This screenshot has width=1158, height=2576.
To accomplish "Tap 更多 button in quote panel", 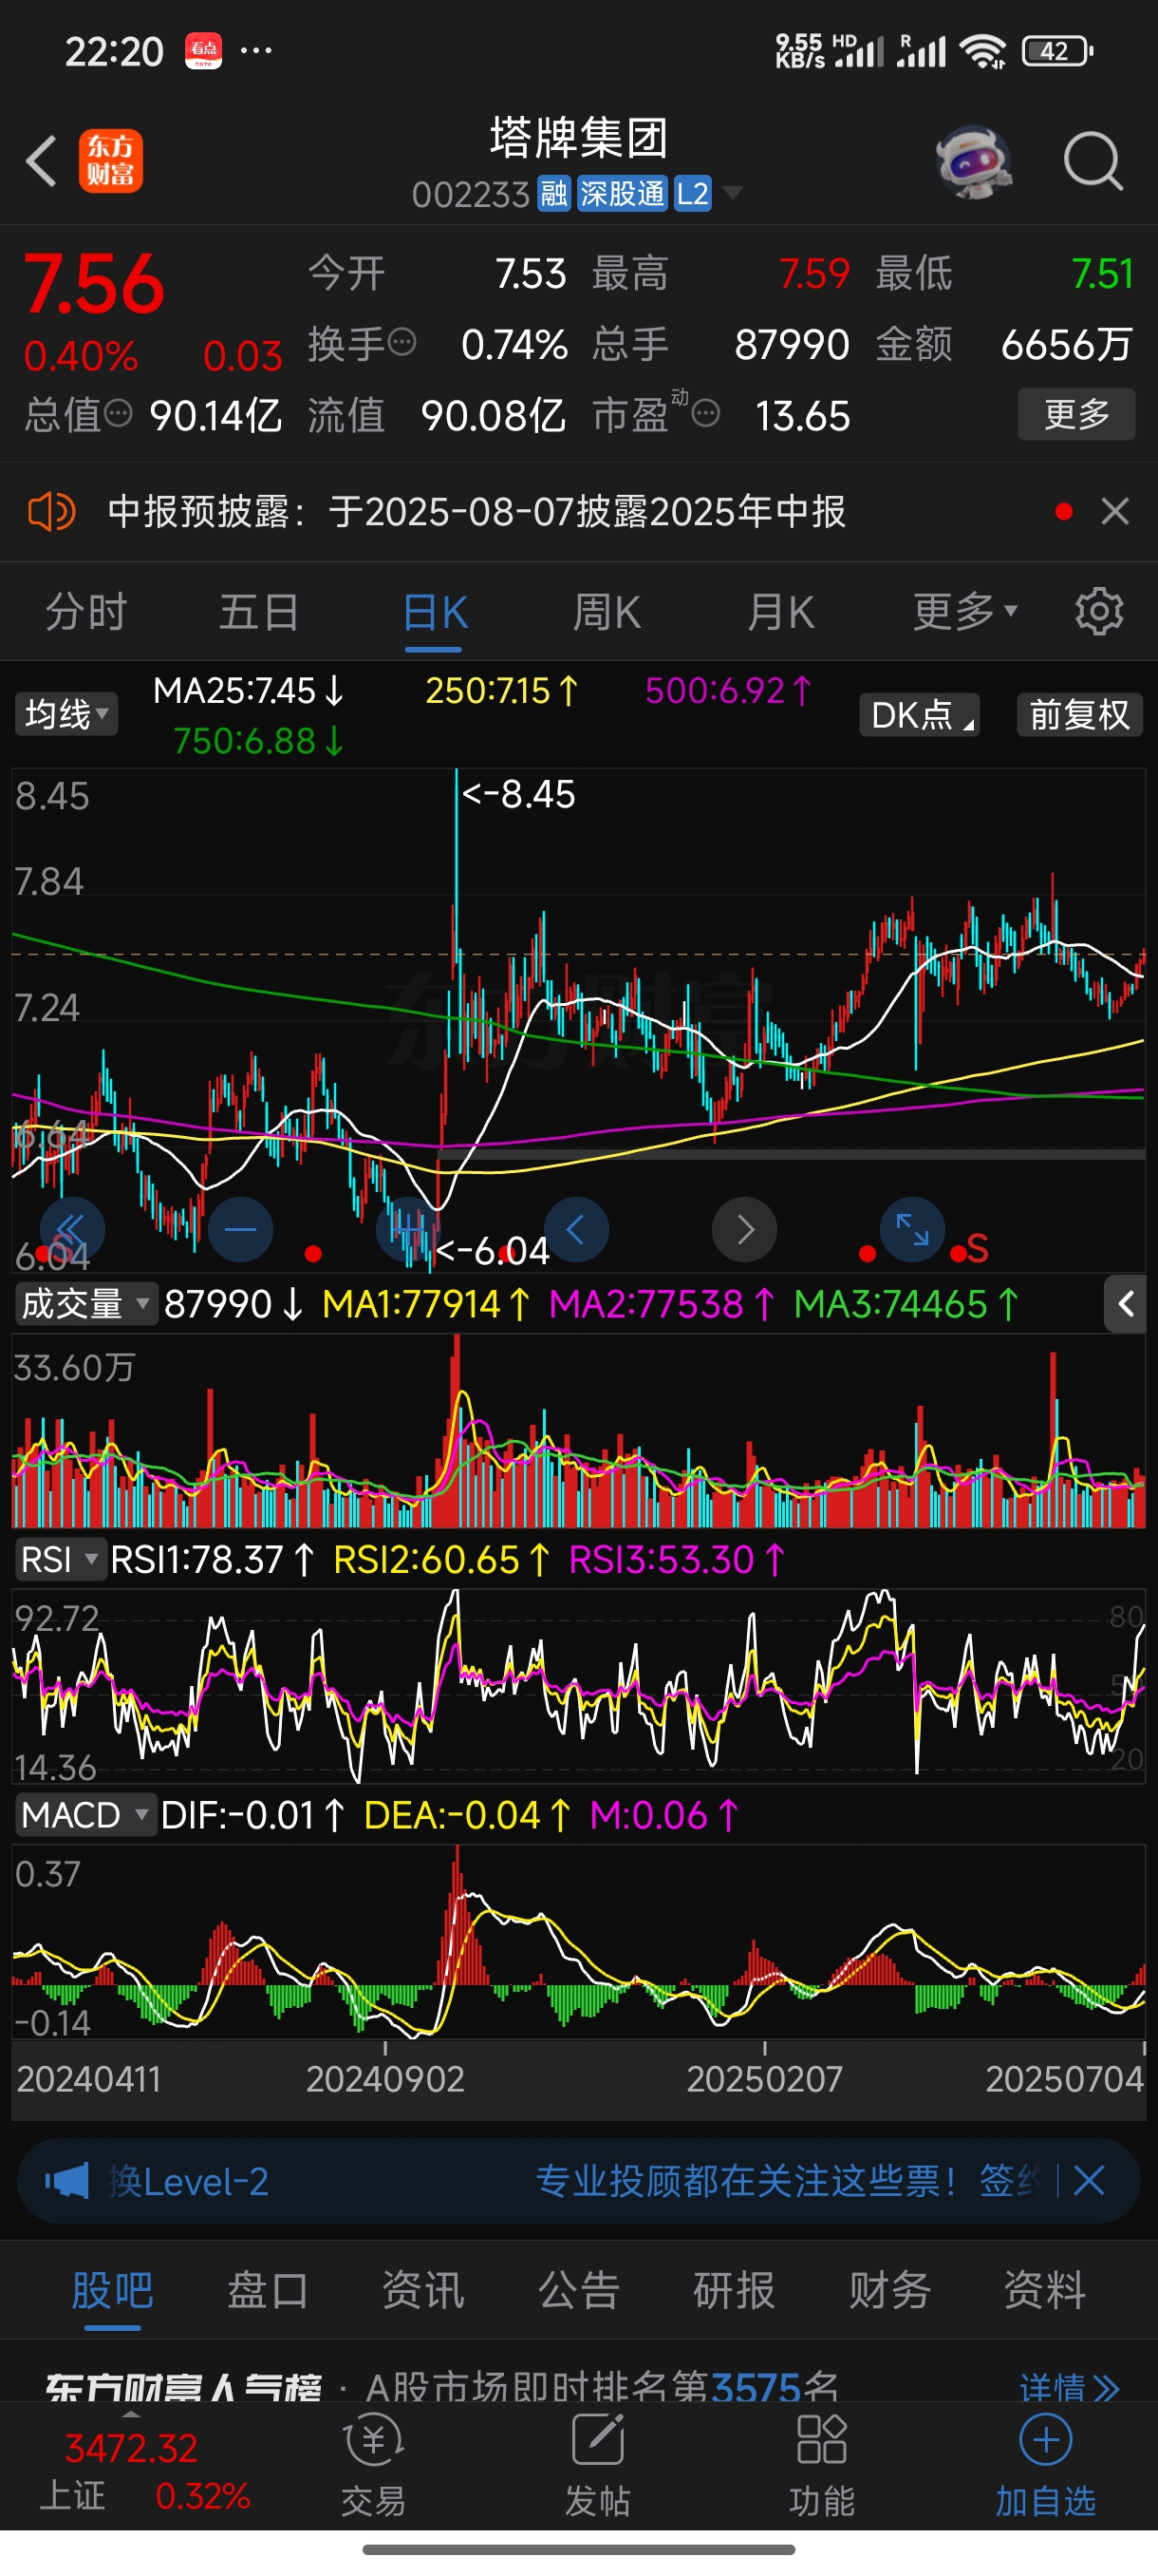I will 1076,413.
